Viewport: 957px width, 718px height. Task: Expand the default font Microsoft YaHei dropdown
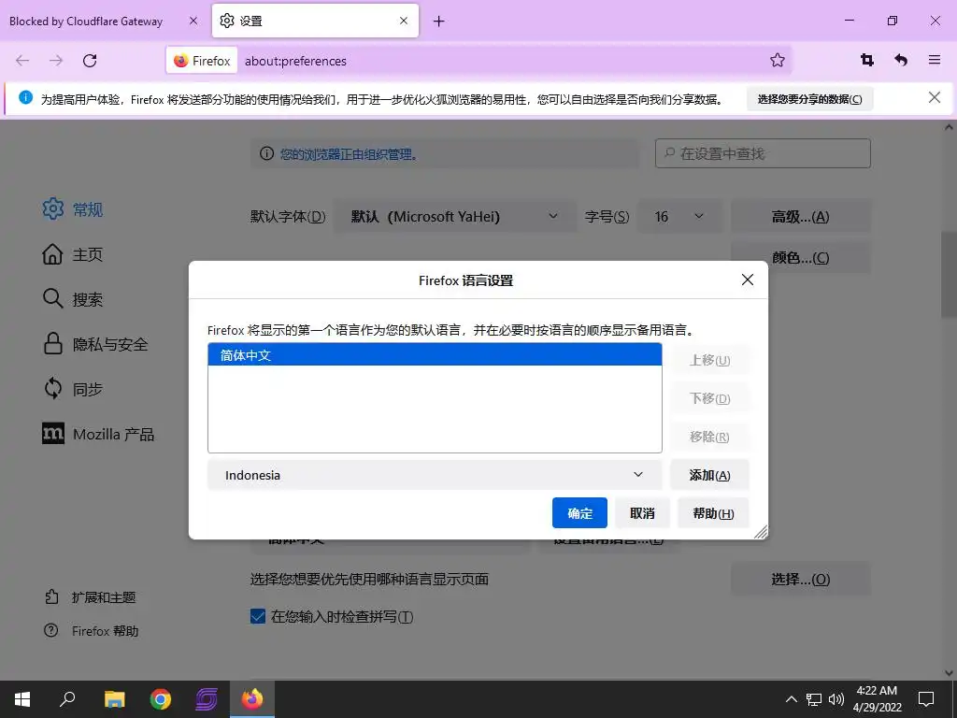[455, 217]
